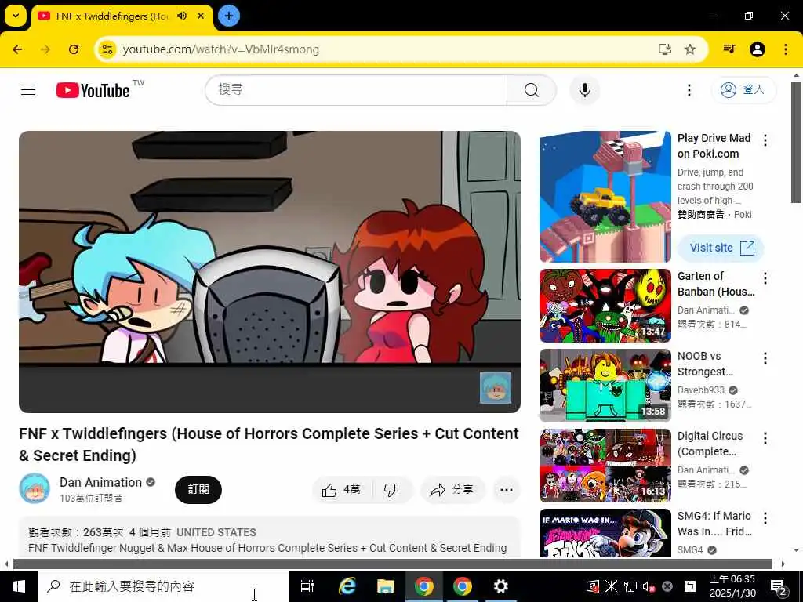The height and width of the screenshot is (602, 803).
Task: Reload the page with refresh icon
Action: click(x=74, y=49)
